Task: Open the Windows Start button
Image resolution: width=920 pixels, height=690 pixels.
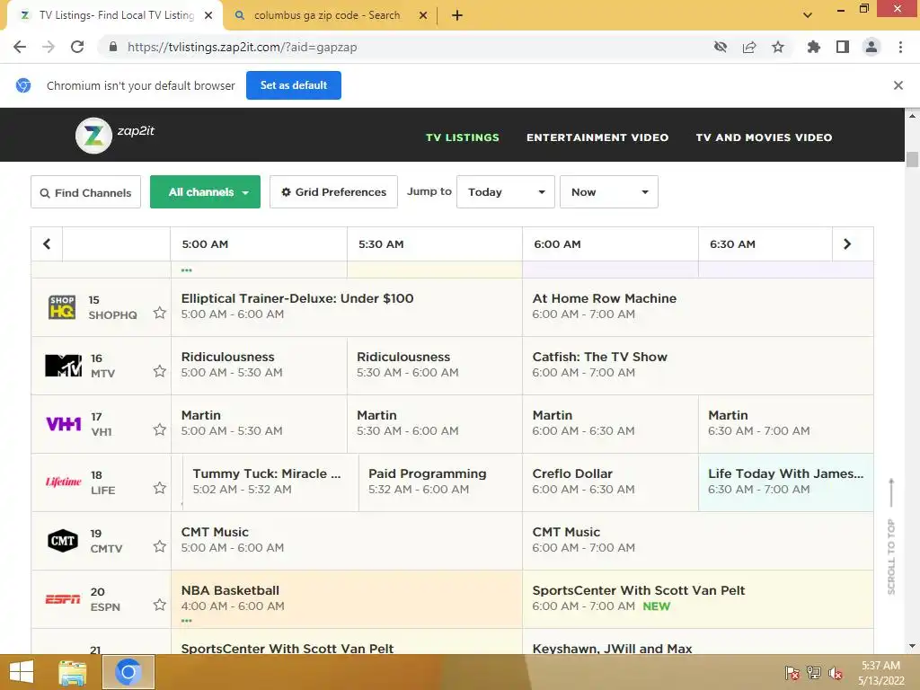Action: (22, 672)
